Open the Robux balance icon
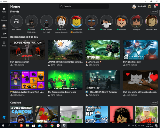The height and width of the screenshot is (128, 160). [149, 6]
